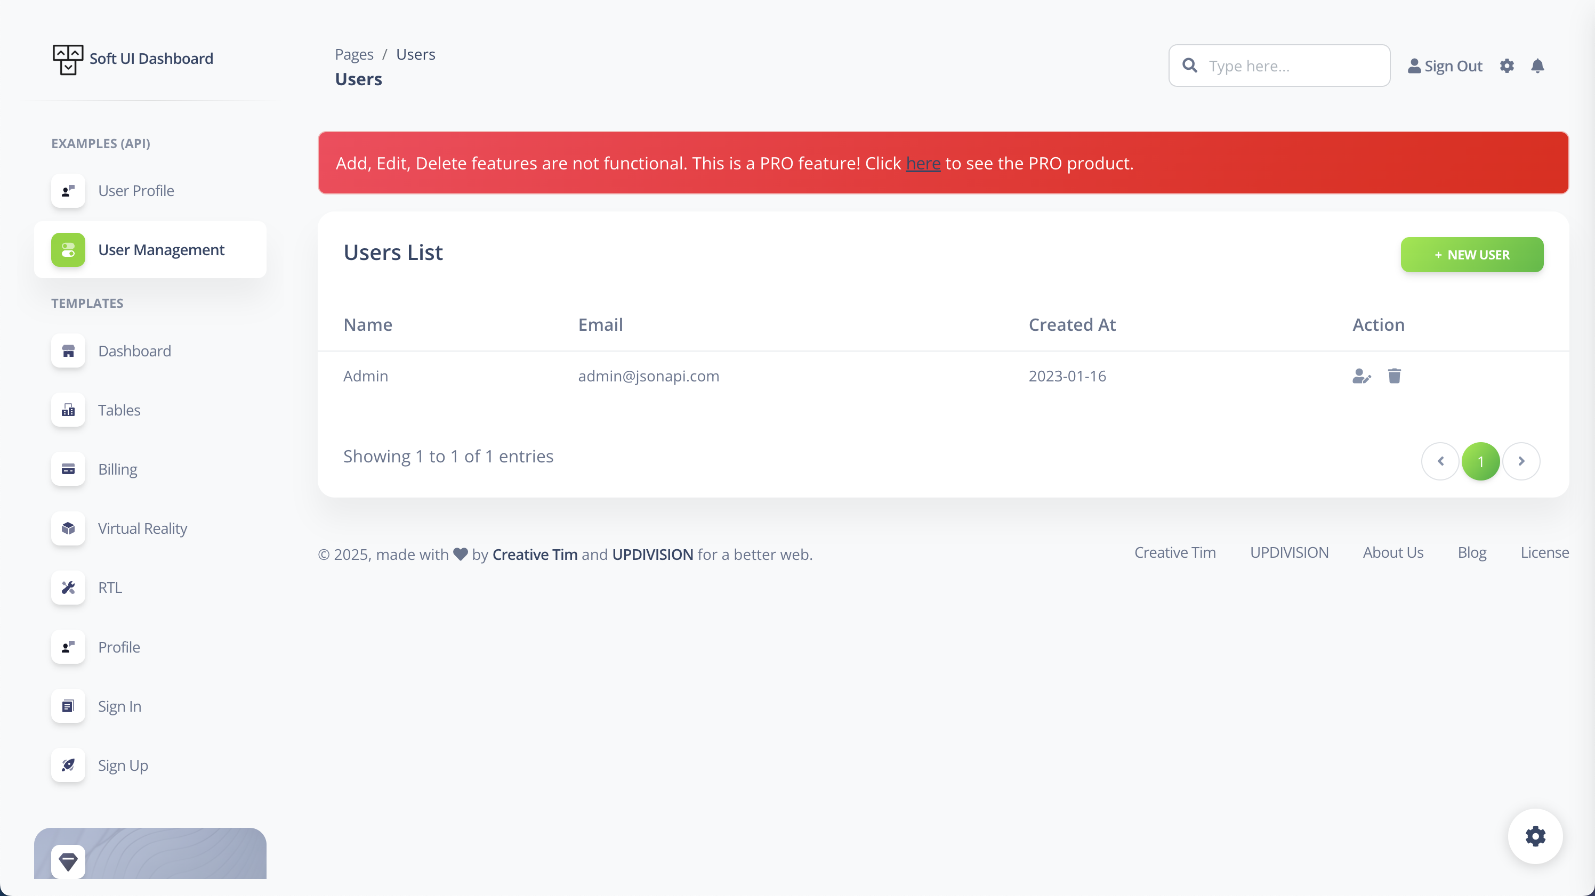Click the edit user icon for Admin
The height and width of the screenshot is (896, 1595).
[x=1361, y=376]
